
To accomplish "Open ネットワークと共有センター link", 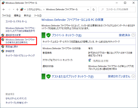I will coord(17,103).
